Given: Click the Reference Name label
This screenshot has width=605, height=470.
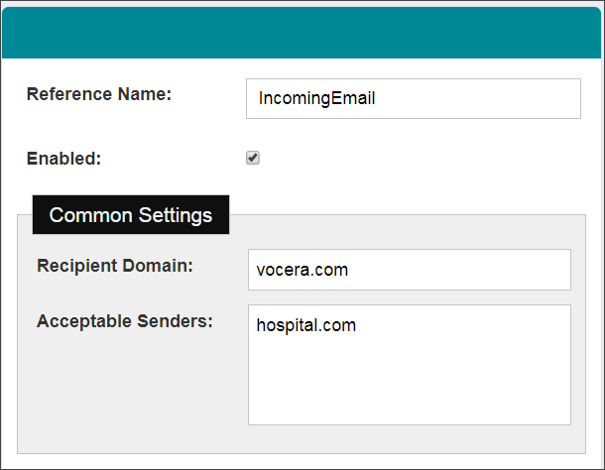Looking at the screenshot, I should (99, 95).
